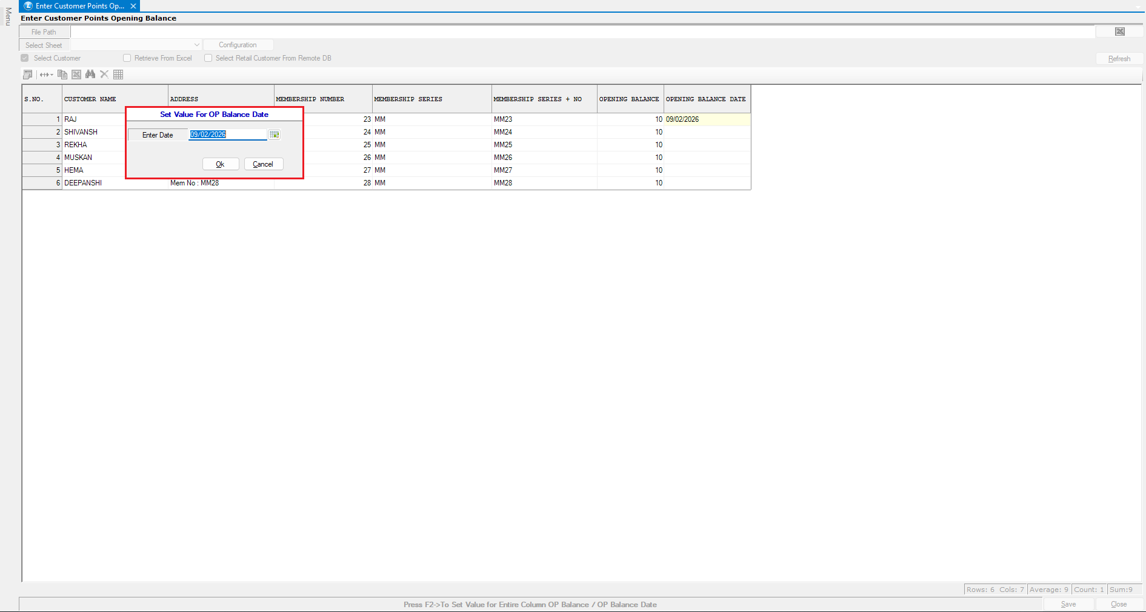Check Select Retail Customer From Remote DB

208,58
